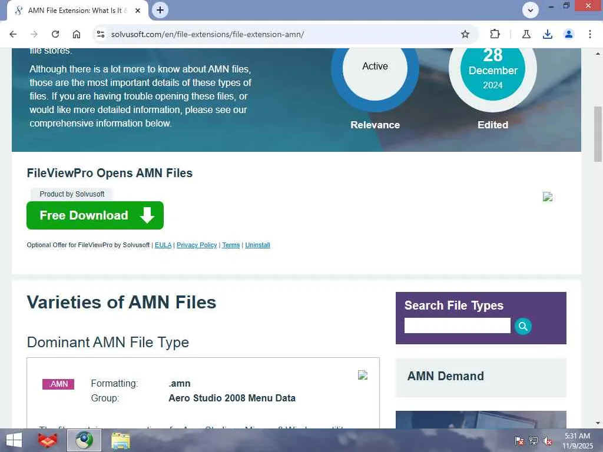This screenshot has width=603, height=452.
Task: Click the Chrome taskbar icon
Action: coord(84,440)
